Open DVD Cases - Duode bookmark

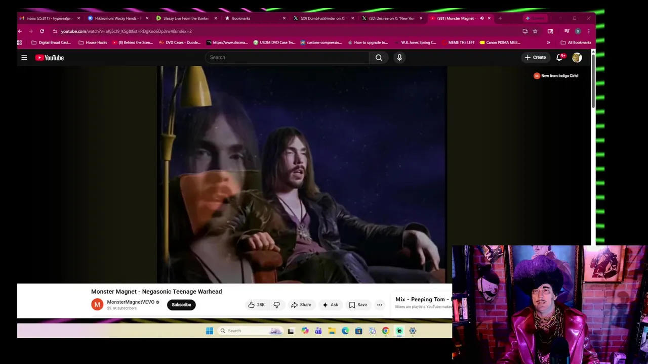click(x=180, y=42)
